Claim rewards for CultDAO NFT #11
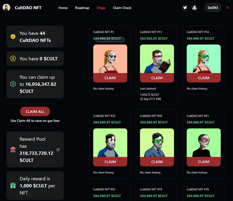This screenshot has width=233, height=201. tap(157, 78)
